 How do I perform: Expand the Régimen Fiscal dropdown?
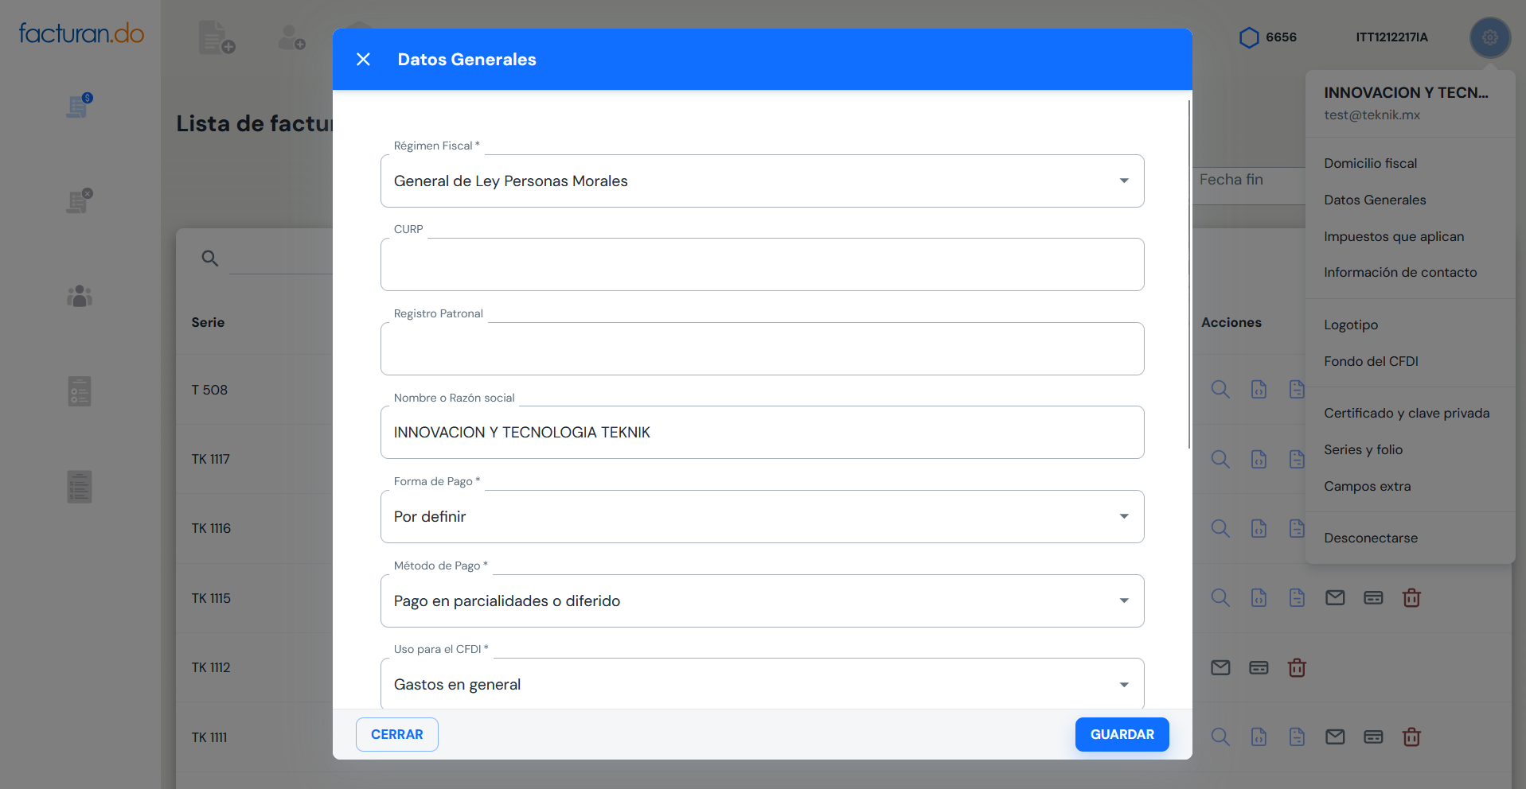pyautogui.click(x=1123, y=181)
